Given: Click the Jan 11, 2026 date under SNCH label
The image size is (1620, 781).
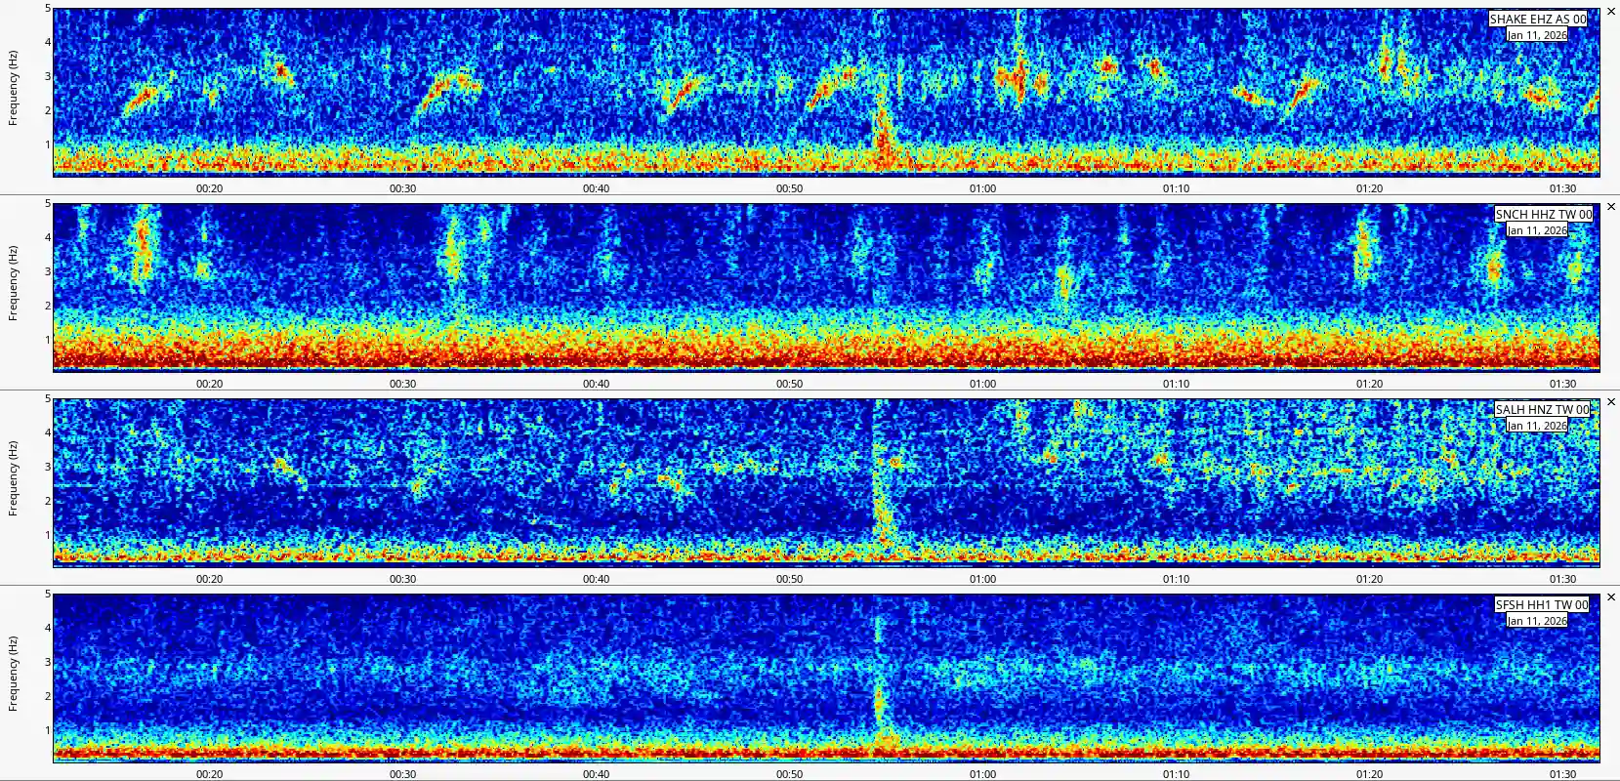Looking at the screenshot, I should [x=1537, y=230].
